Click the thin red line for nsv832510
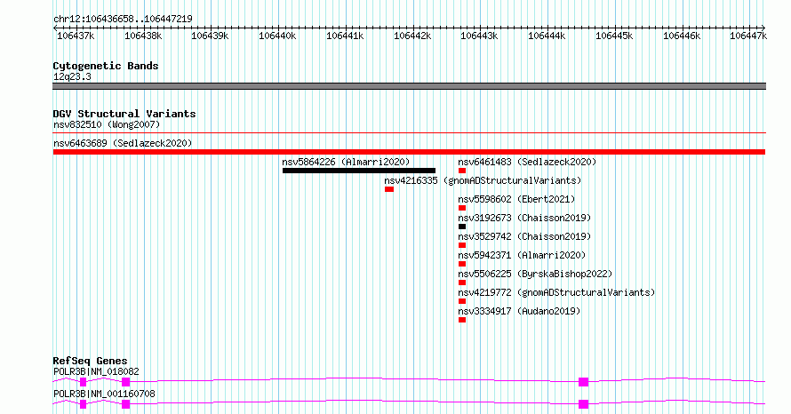791x414 pixels. pos(409,133)
